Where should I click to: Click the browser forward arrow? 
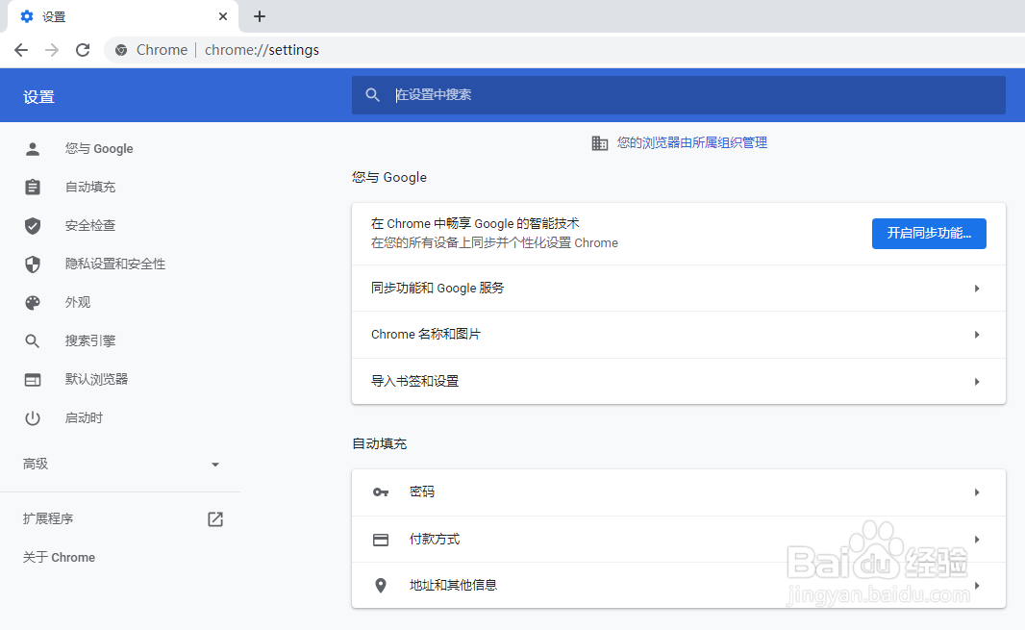(x=52, y=50)
